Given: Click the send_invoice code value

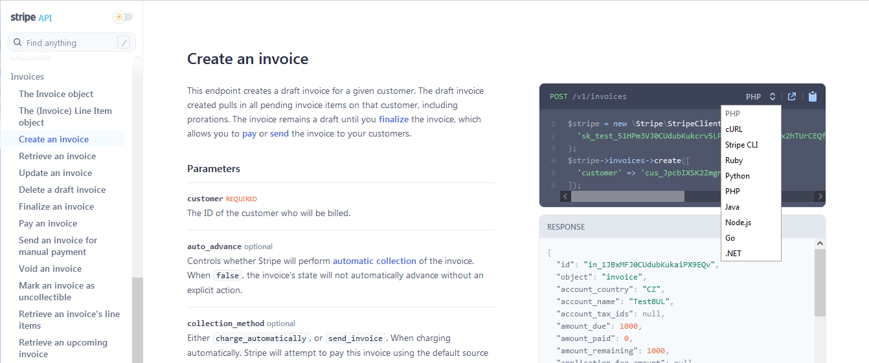Looking at the screenshot, I should coord(356,338).
